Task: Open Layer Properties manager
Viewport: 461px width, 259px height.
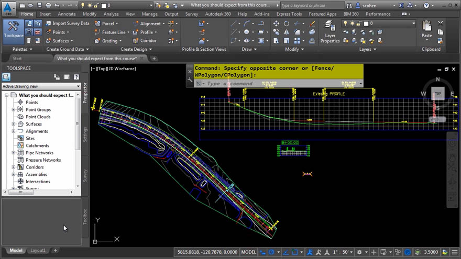Action: (x=330, y=32)
